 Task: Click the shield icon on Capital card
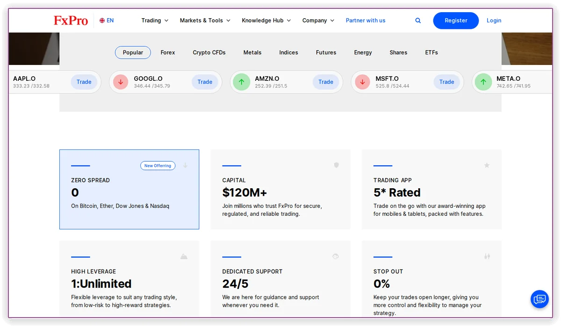point(336,165)
